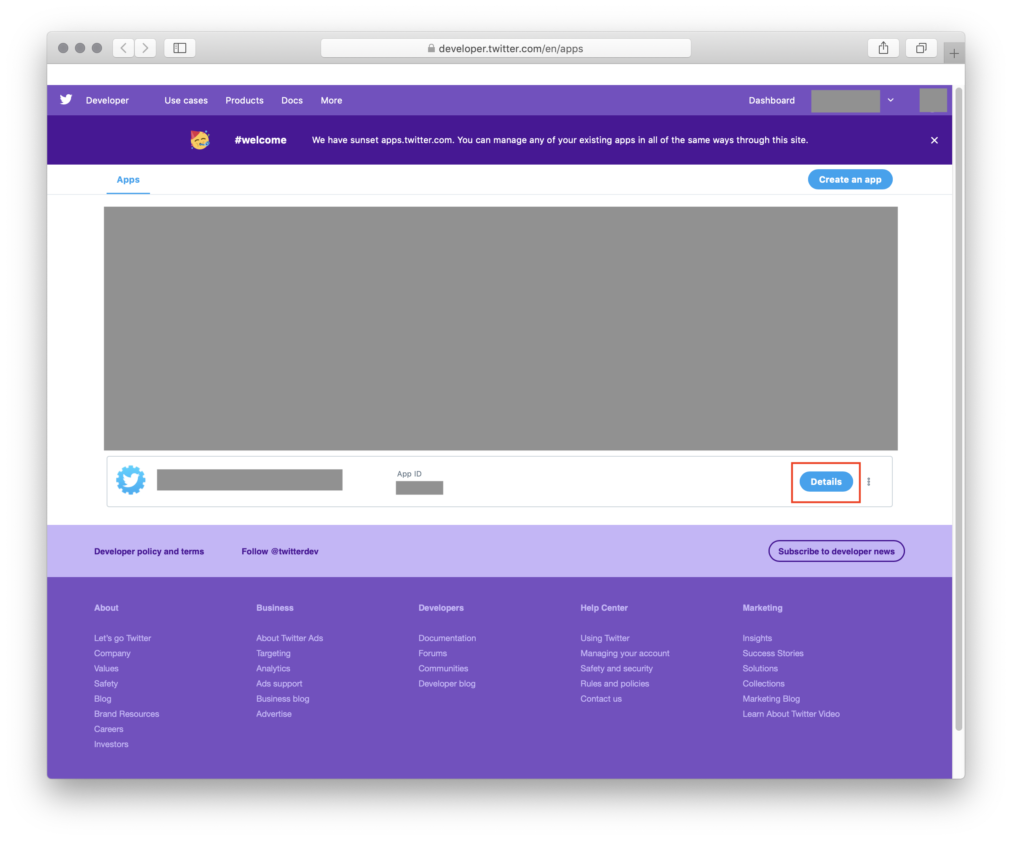This screenshot has width=1012, height=841.
Task: Click Follow @twitterdev link
Action: pos(280,551)
